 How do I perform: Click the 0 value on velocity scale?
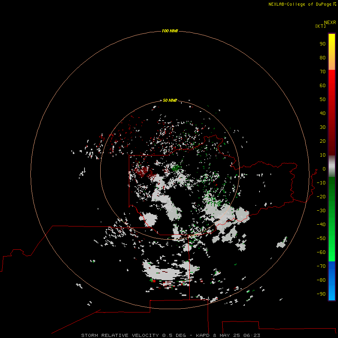324,169
